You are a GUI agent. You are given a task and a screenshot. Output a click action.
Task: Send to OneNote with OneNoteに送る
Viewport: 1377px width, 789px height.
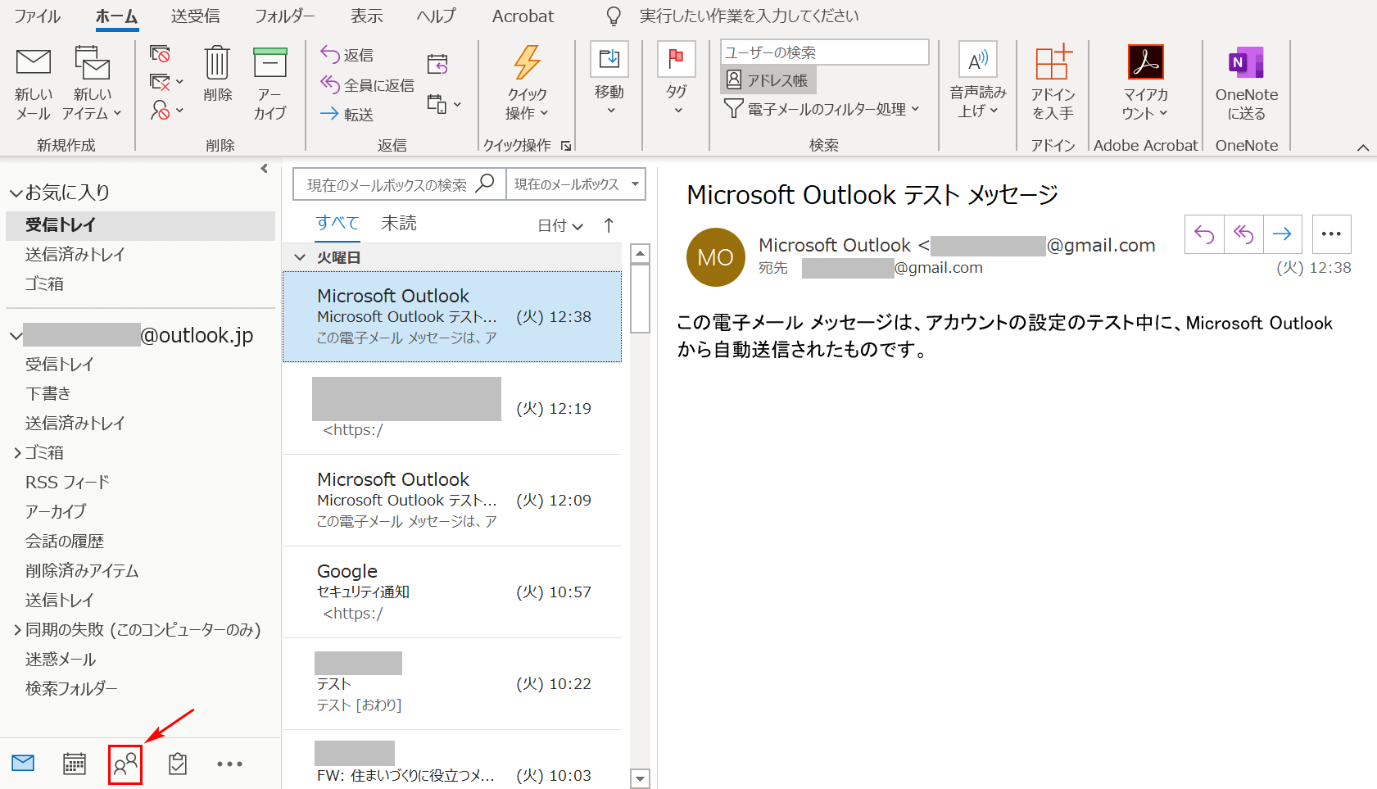1247,82
